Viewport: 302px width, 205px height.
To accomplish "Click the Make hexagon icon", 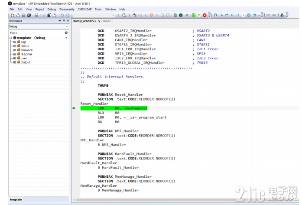I will (x=181, y=15).
